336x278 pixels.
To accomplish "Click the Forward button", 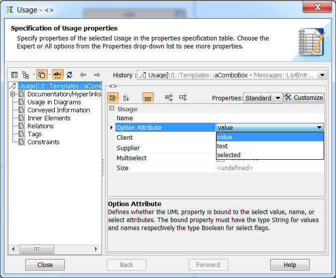I will pyautogui.click(x=208, y=265).
